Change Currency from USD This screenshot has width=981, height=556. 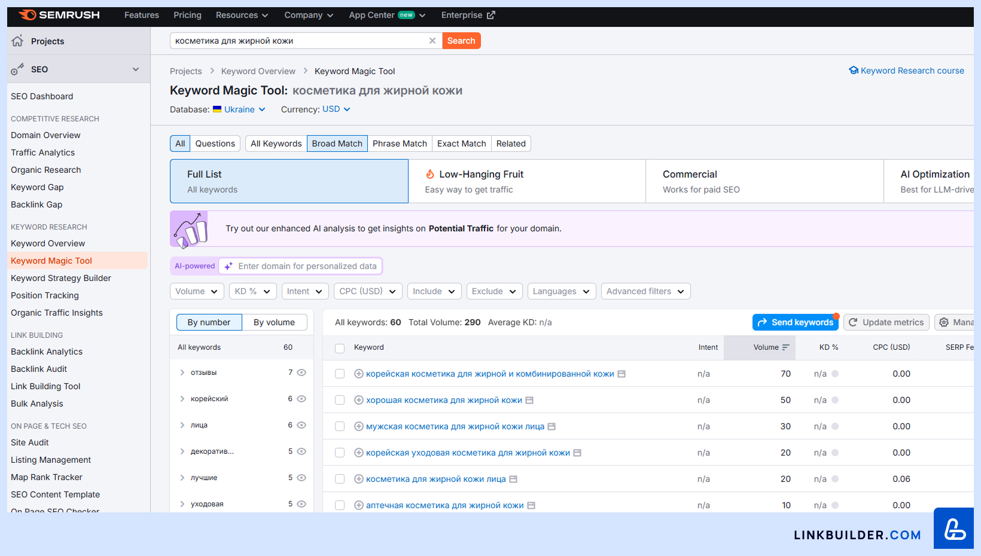tap(336, 109)
